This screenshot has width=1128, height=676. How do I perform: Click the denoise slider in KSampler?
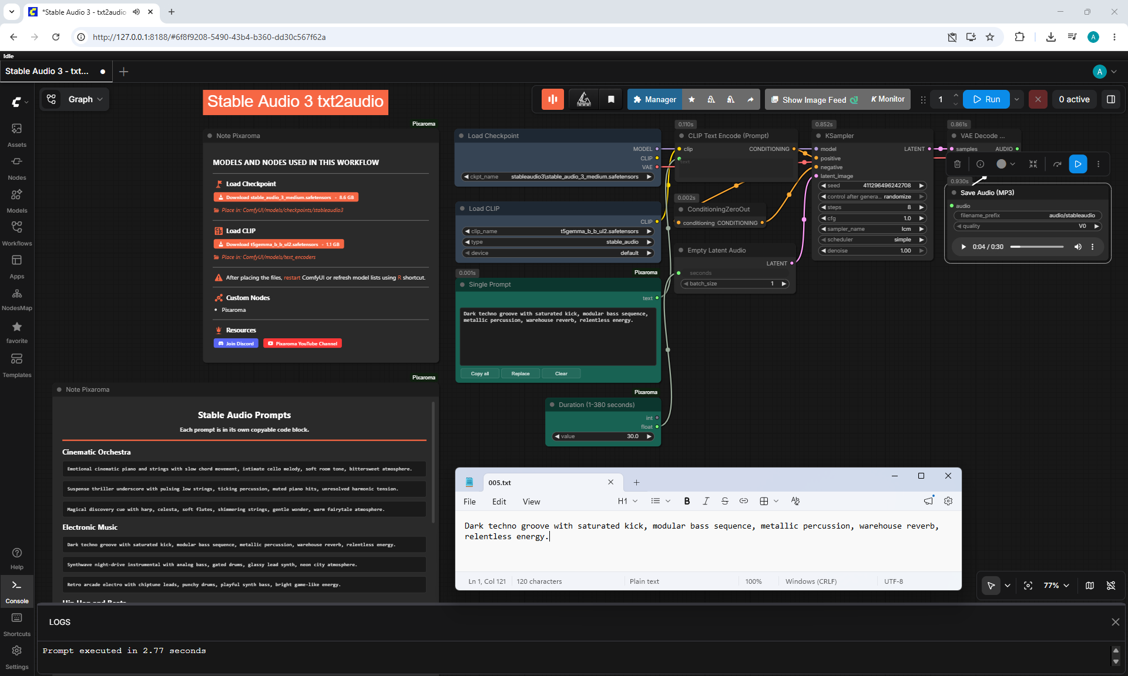point(872,251)
